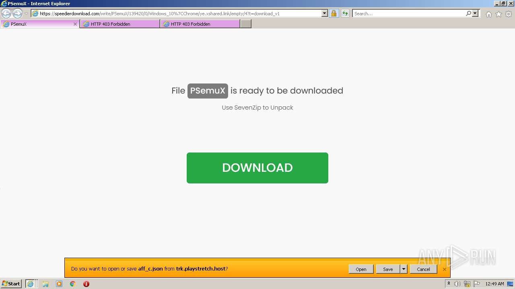Open the search provider dropdown arrow
Viewport: 515px width, 289px height.
click(475, 14)
